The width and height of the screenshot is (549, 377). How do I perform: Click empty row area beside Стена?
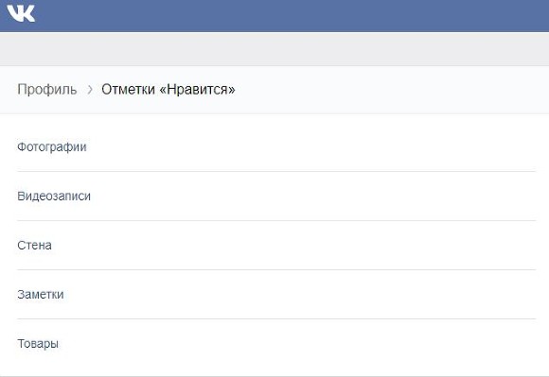click(294, 246)
